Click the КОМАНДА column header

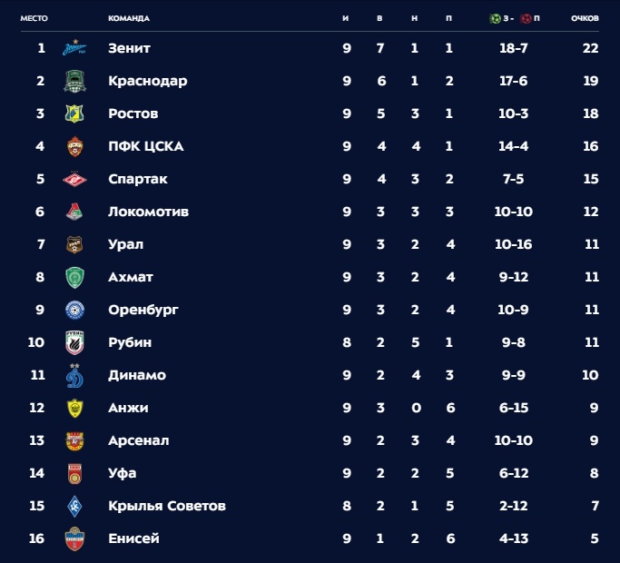pyautogui.click(x=129, y=18)
